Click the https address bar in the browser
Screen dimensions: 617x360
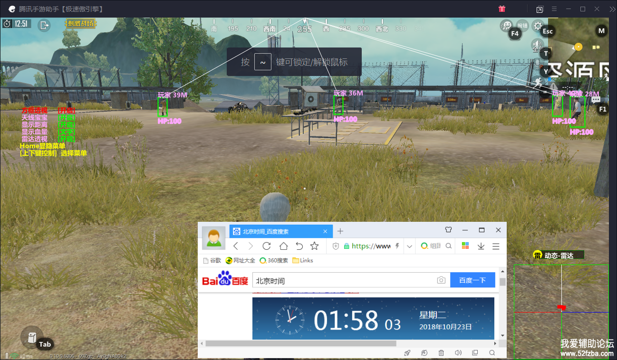[x=371, y=246]
